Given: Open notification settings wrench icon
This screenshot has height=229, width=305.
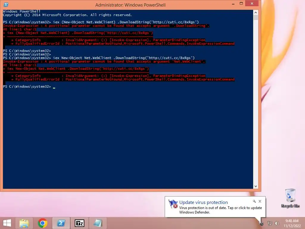Looking at the screenshot, I should click(254, 201).
